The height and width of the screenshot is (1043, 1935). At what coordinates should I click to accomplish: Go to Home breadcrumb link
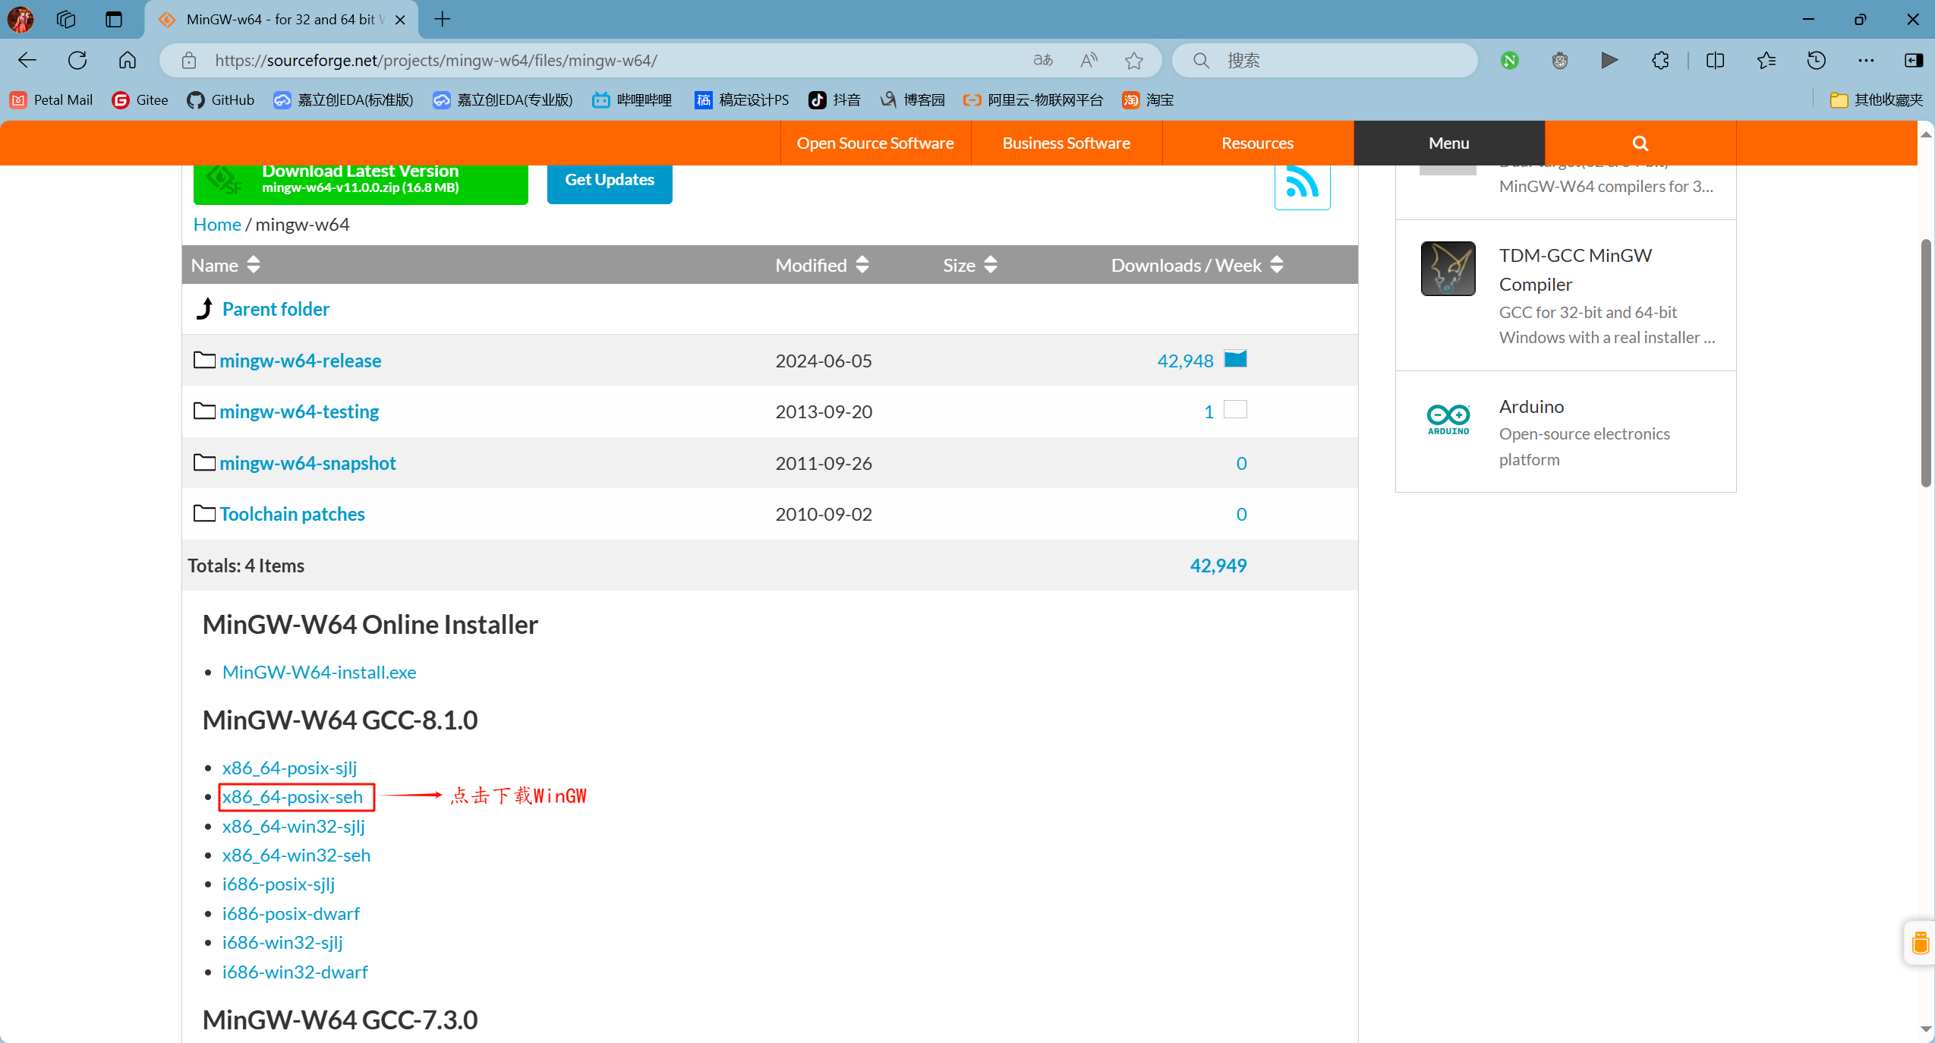click(x=217, y=224)
